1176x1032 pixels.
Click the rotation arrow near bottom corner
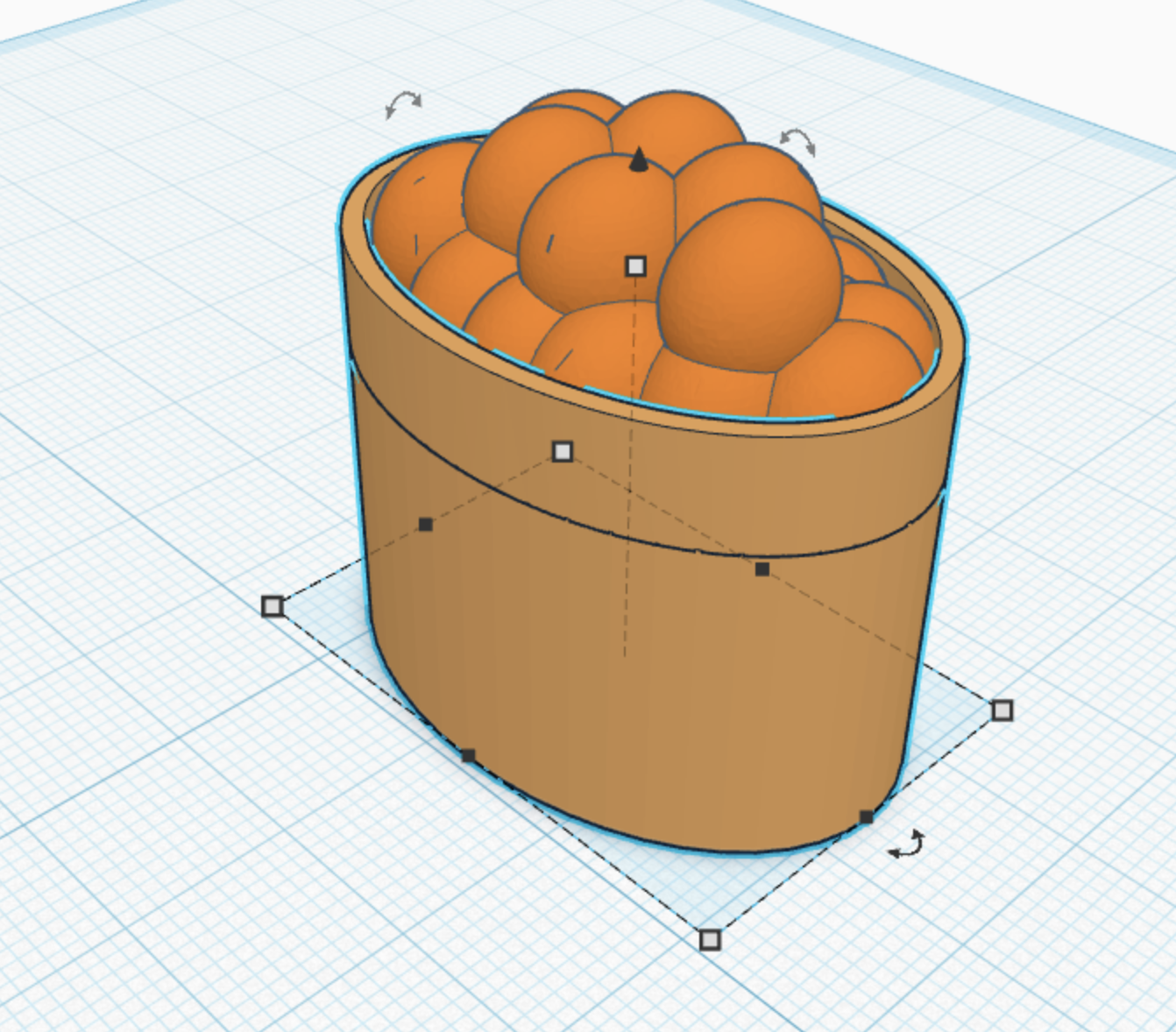tap(906, 845)
